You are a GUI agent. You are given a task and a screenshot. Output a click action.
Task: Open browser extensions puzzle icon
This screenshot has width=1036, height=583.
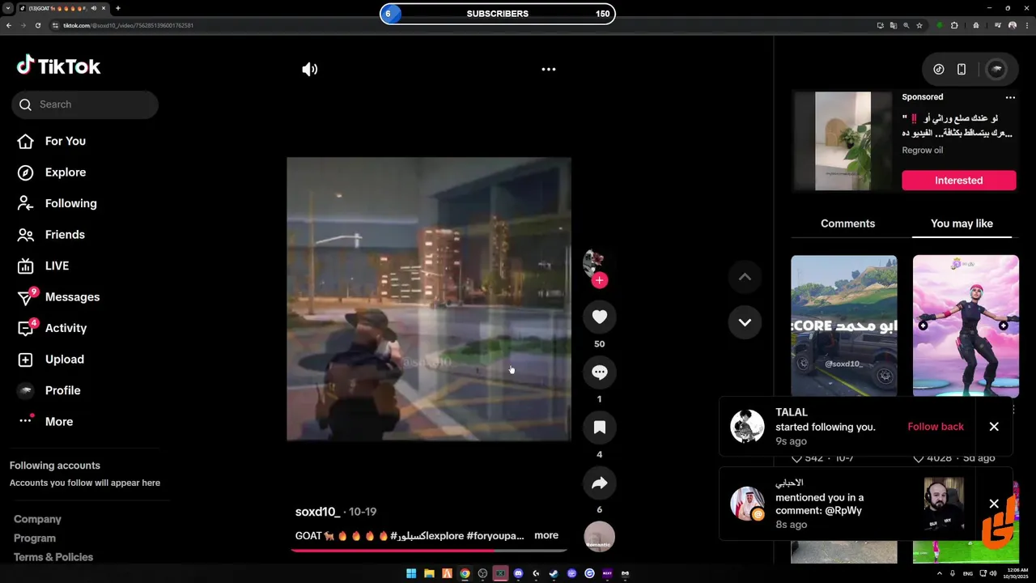[954, 26]
